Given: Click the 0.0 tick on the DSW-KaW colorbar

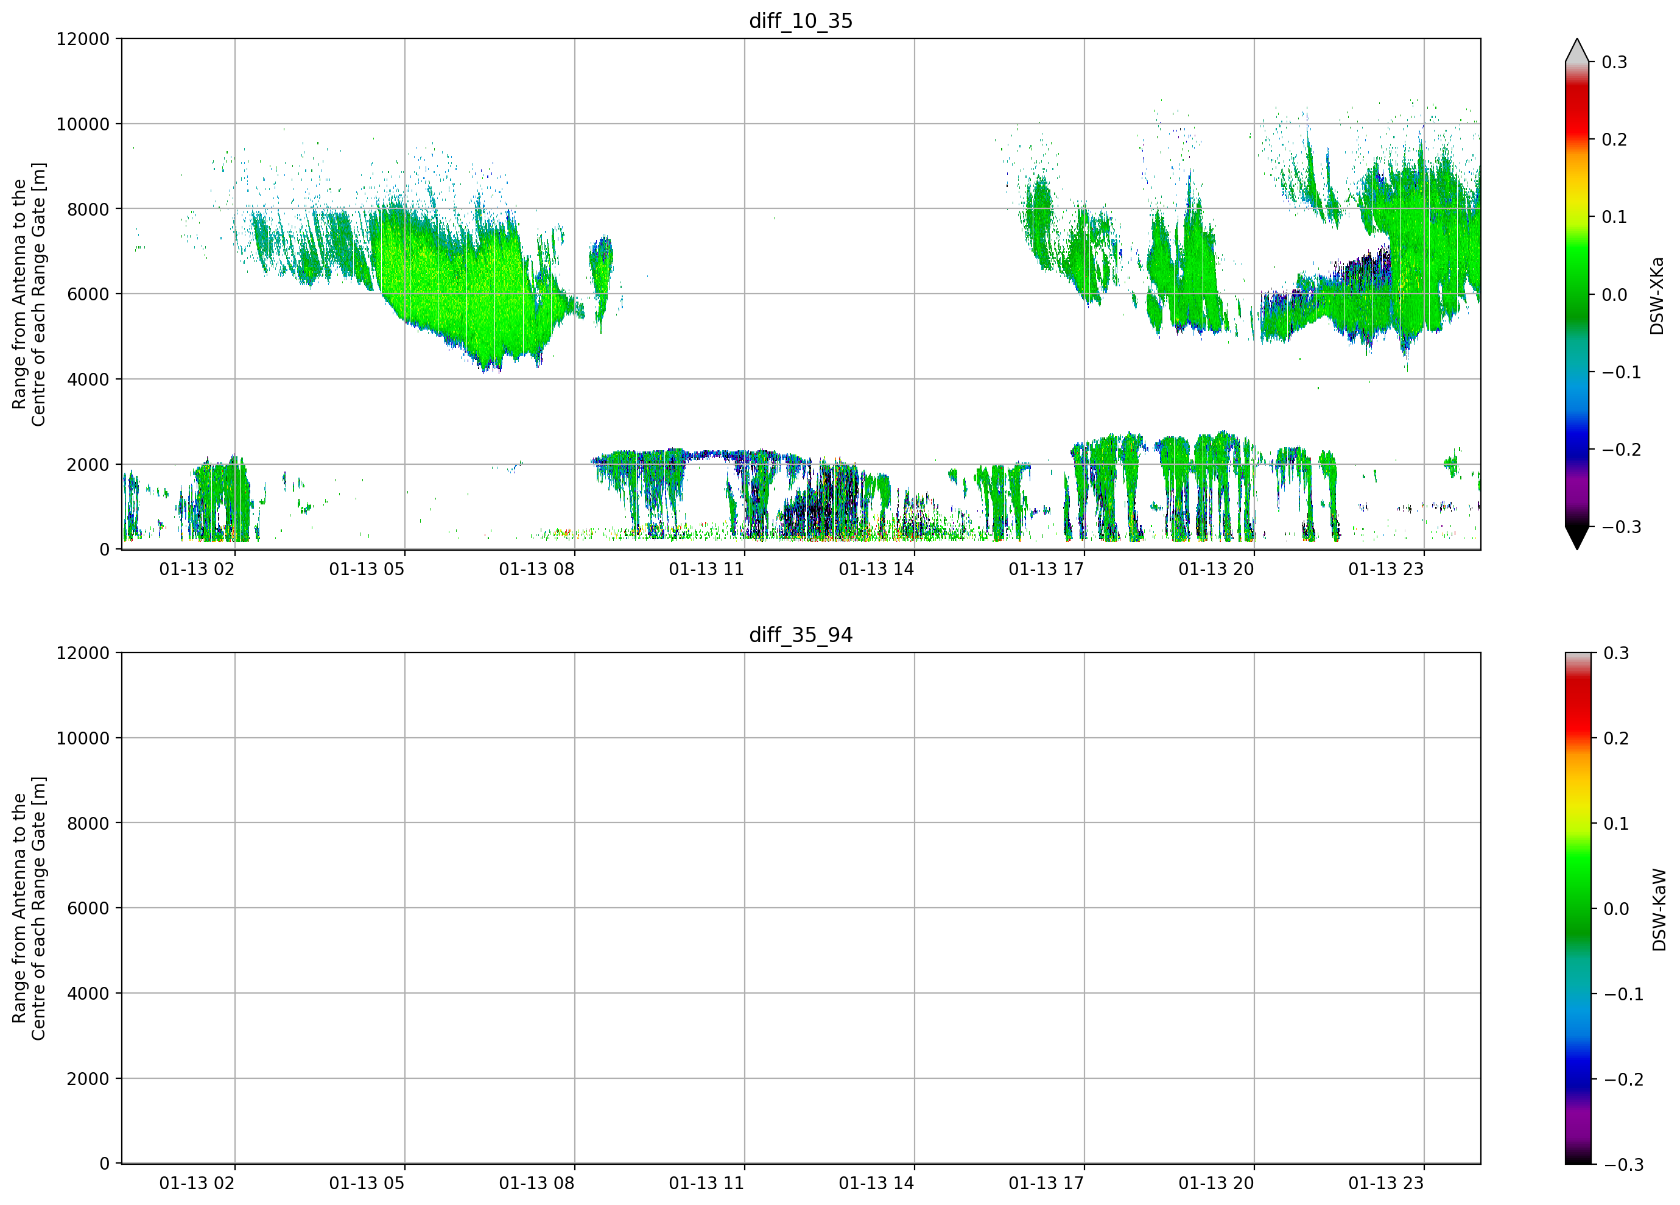Looking at the screenshot, I should click(1616, 908).
